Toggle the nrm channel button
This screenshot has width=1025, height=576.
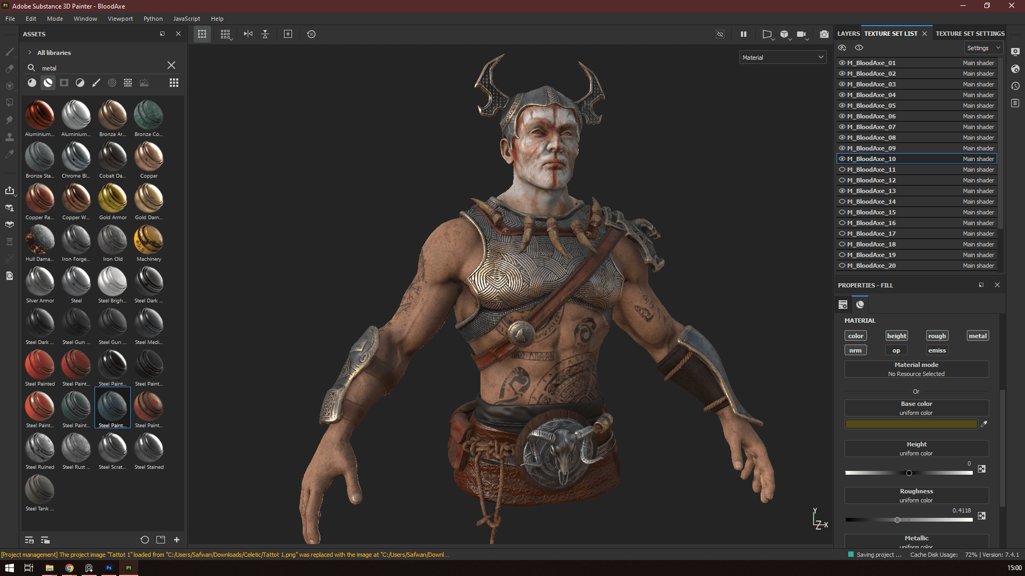point(855,350)
